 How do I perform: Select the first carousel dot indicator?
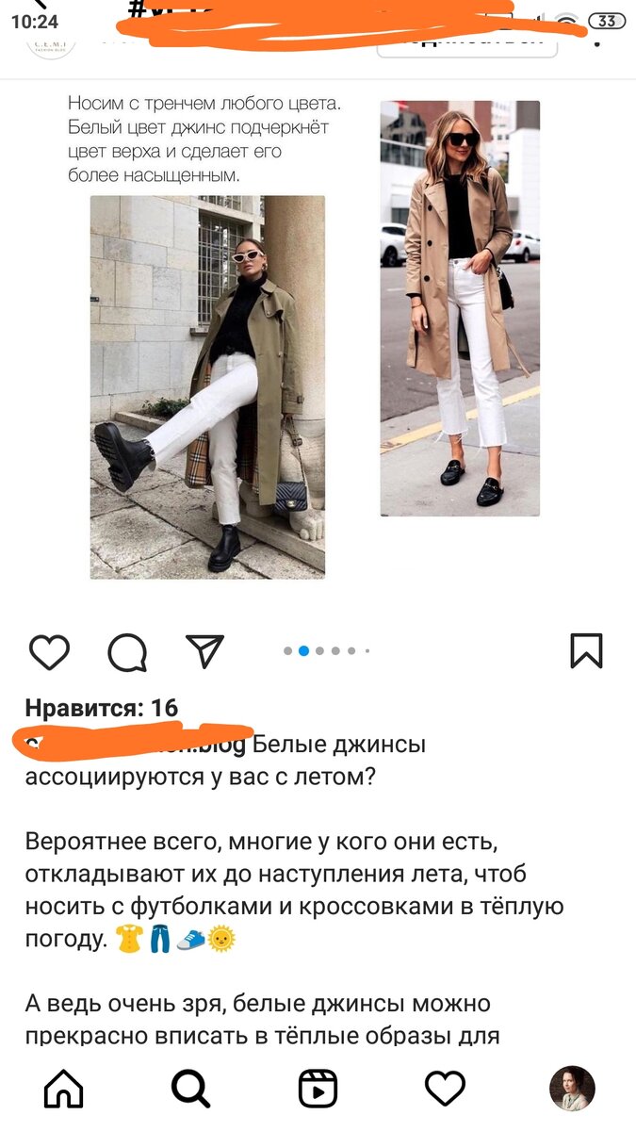point(288,650)
